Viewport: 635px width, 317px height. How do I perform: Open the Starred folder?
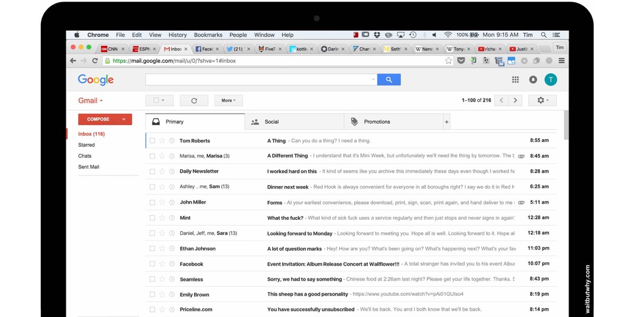(86, 145)
